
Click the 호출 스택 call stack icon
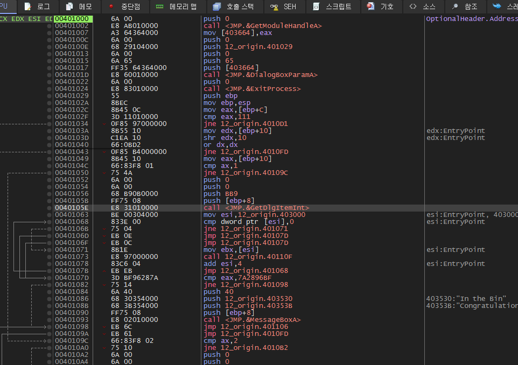tap(216, 6)
